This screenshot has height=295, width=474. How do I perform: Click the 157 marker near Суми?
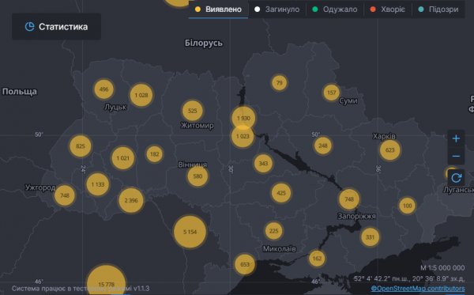coord(331,93)
